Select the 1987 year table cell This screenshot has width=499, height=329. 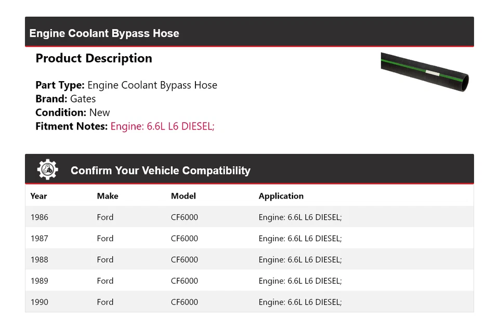tap(40, 239)
